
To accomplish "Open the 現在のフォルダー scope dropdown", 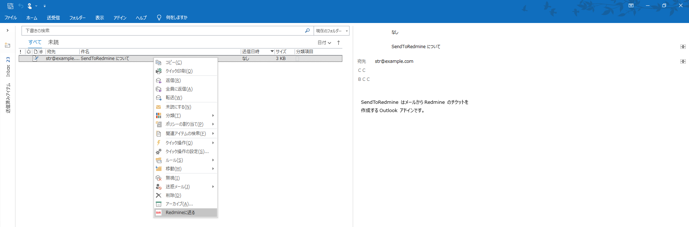I will point(332,31).
